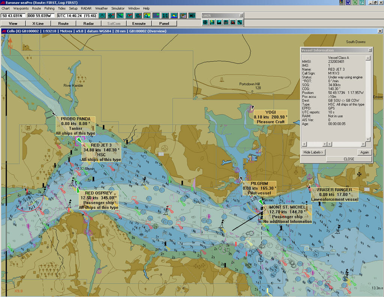Click the Radar button below the toolbar

89,24
